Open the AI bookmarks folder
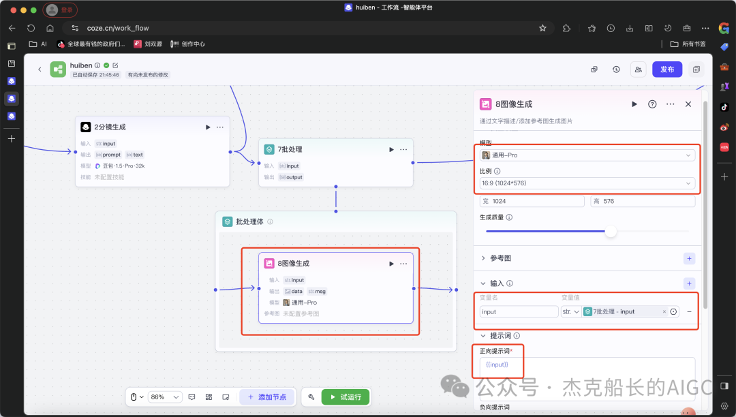This screenshot has height=417, width=736. (38, 44)
